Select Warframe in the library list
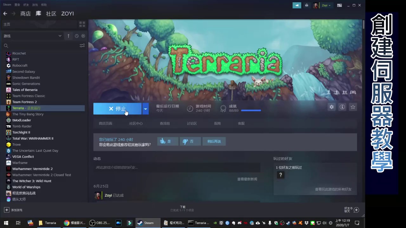The width and height of the screenshot is (406, 228). (x=20, y=163)
